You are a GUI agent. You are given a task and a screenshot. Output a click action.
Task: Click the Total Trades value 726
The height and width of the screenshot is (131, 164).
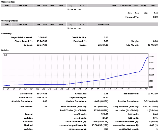(x=45, y=107)
